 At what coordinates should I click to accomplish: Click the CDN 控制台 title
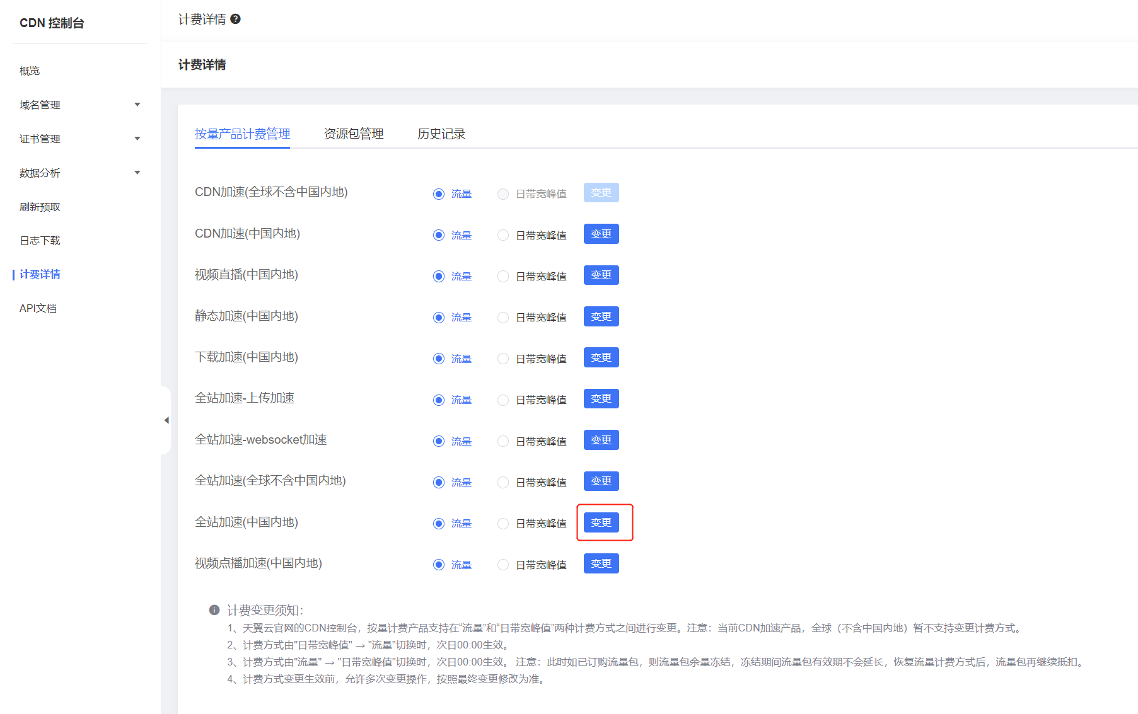[52, 23]
